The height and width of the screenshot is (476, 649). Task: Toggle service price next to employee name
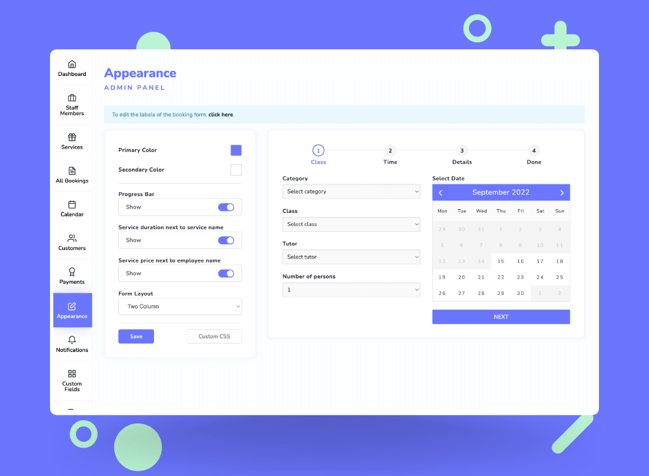point(226,273)
